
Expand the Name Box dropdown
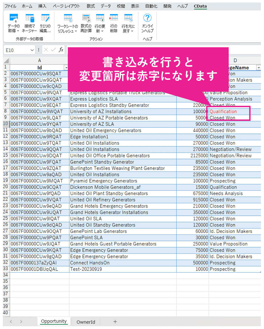(32, 50)
